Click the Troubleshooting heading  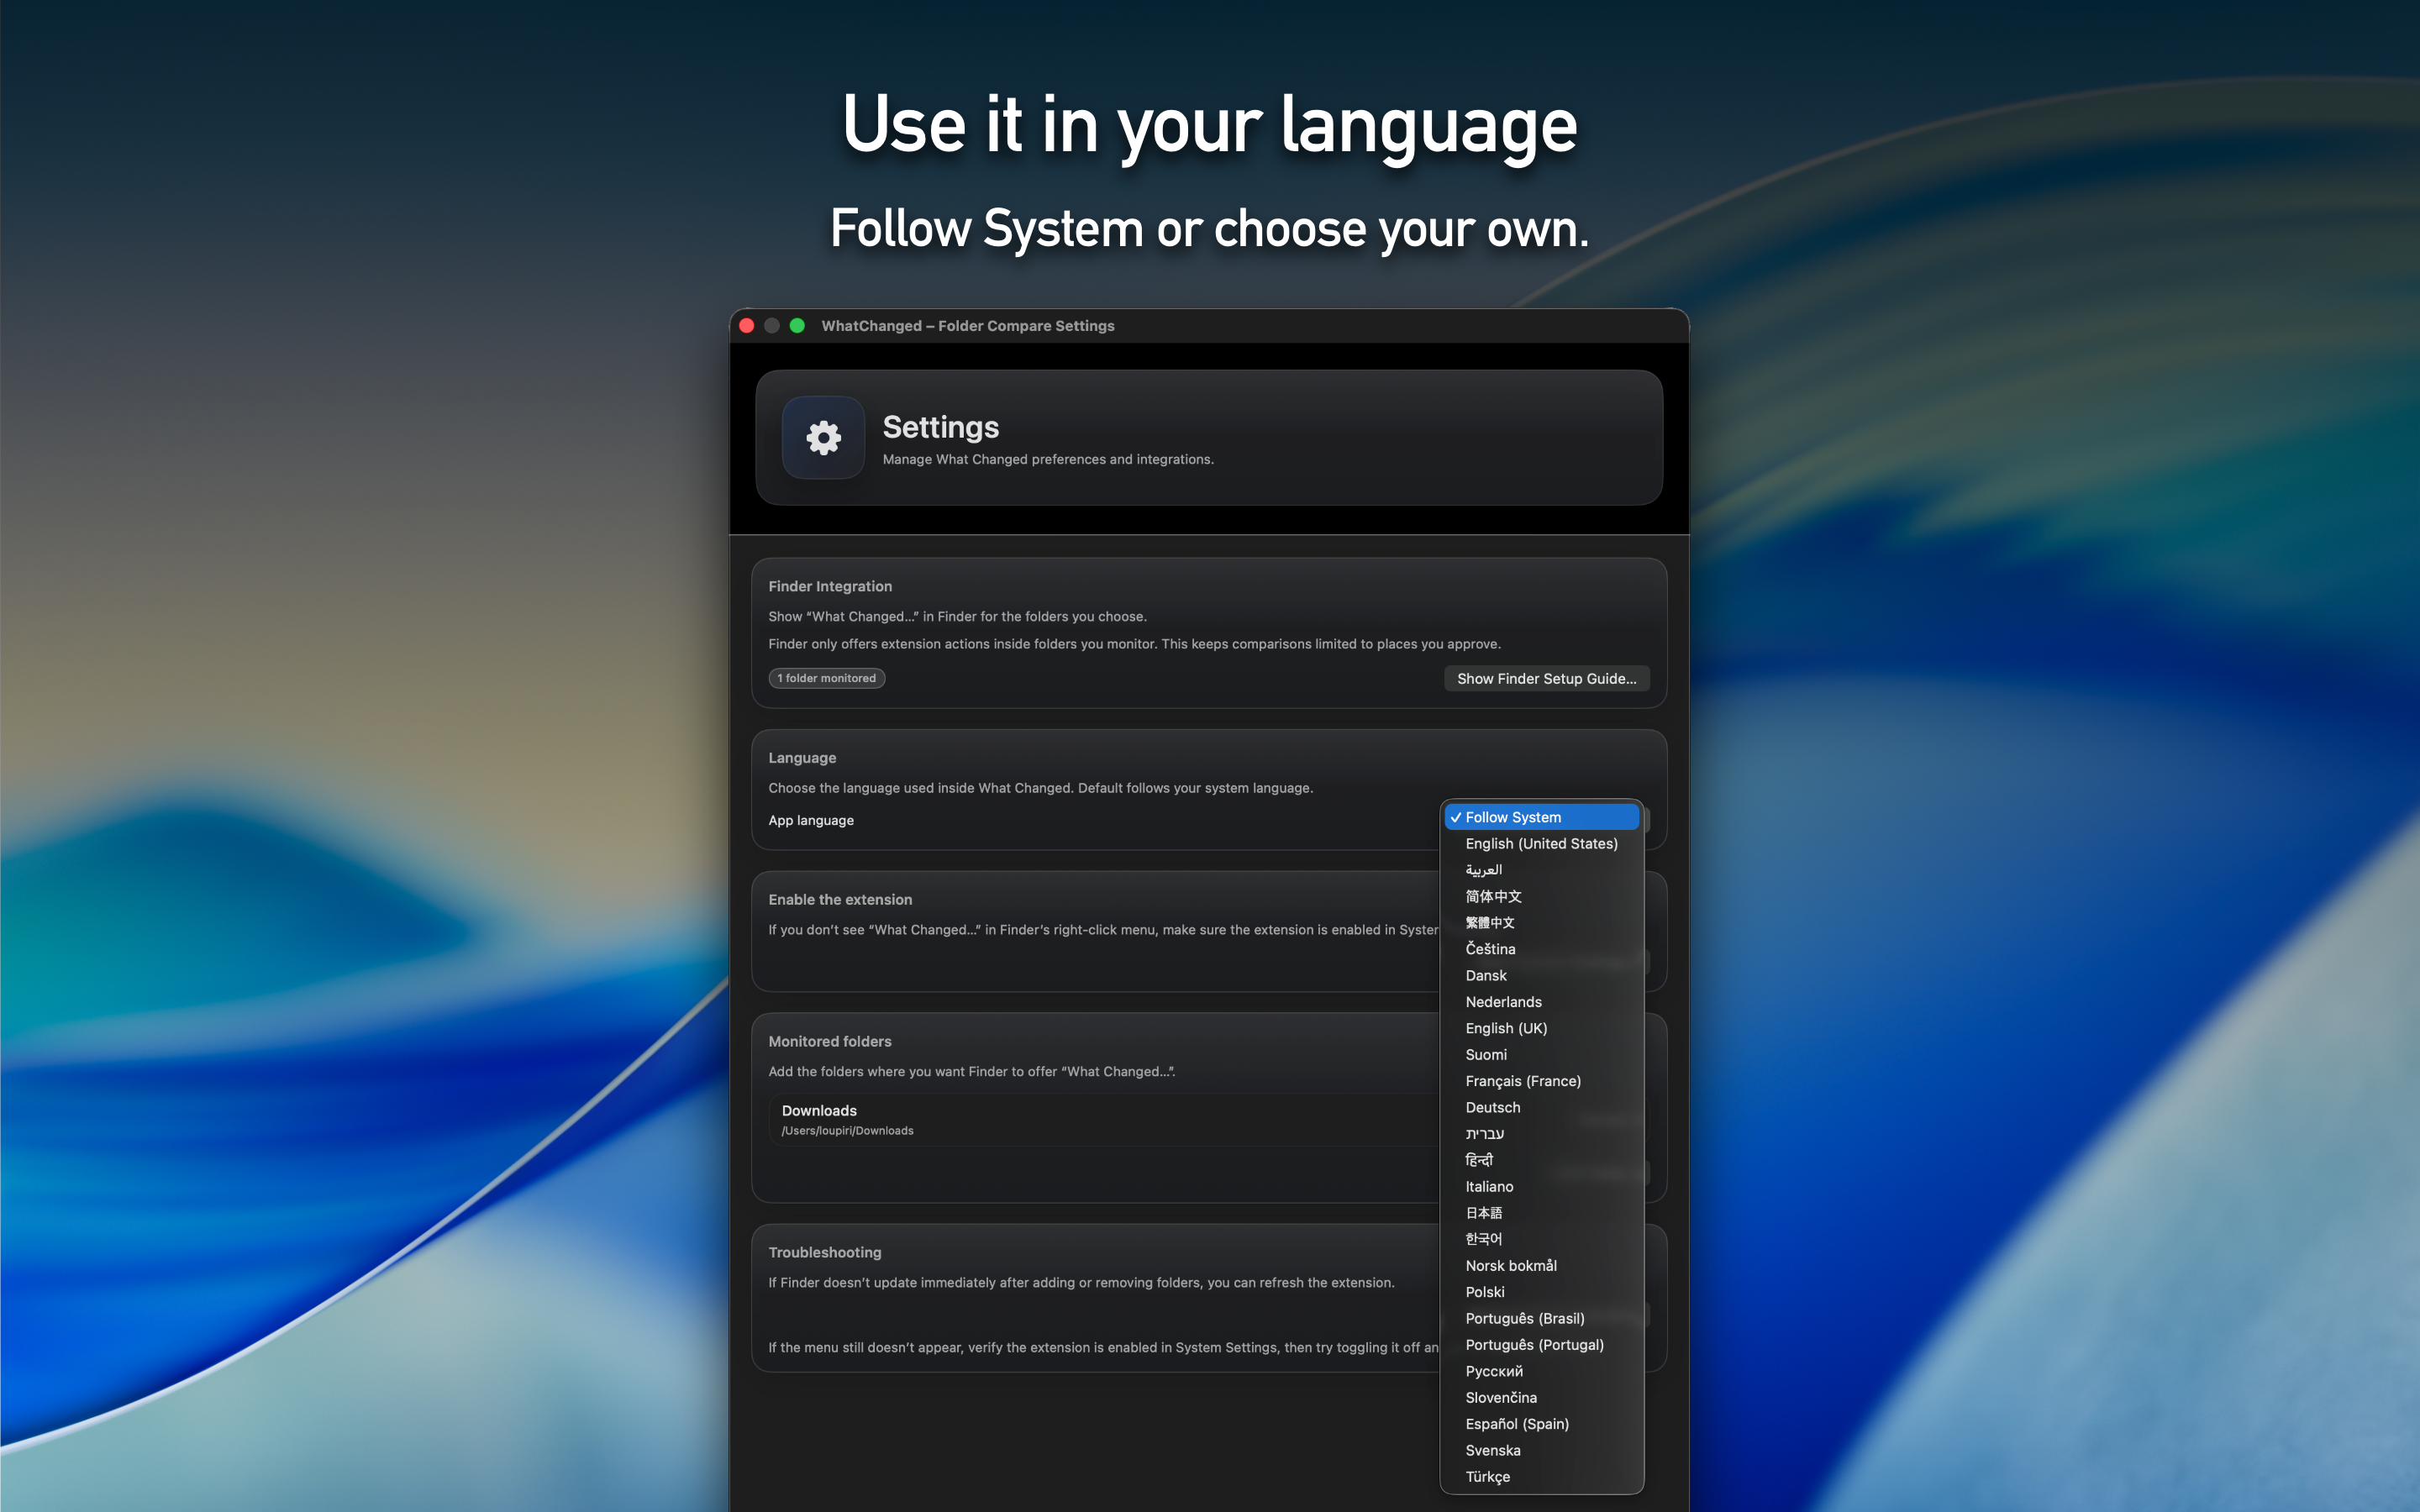824,1253
